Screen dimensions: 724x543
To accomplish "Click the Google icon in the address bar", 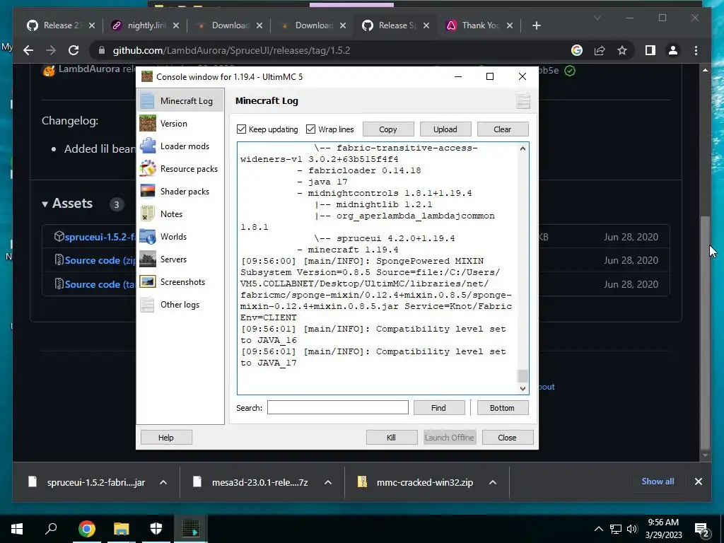I will (577, 50).
